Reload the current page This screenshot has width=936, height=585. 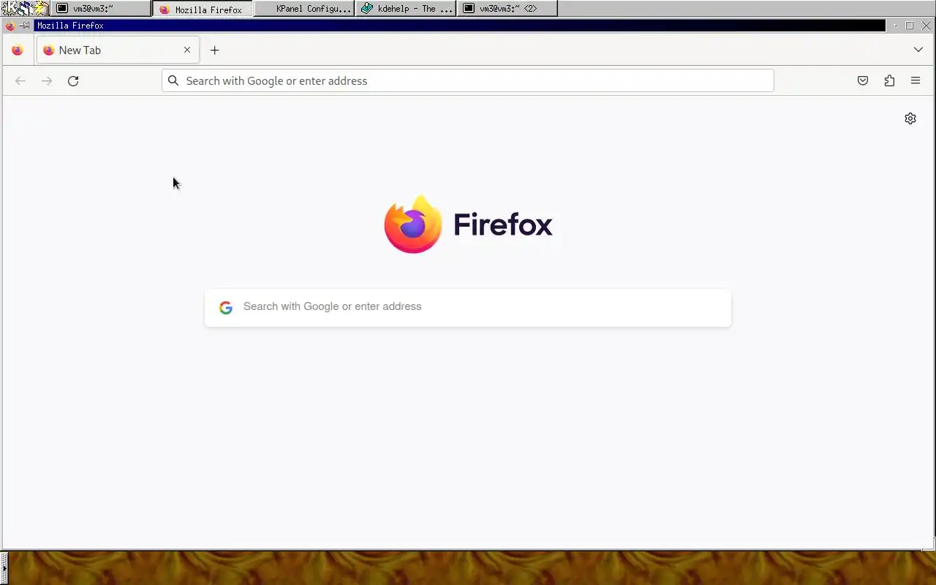click(73, 81)
